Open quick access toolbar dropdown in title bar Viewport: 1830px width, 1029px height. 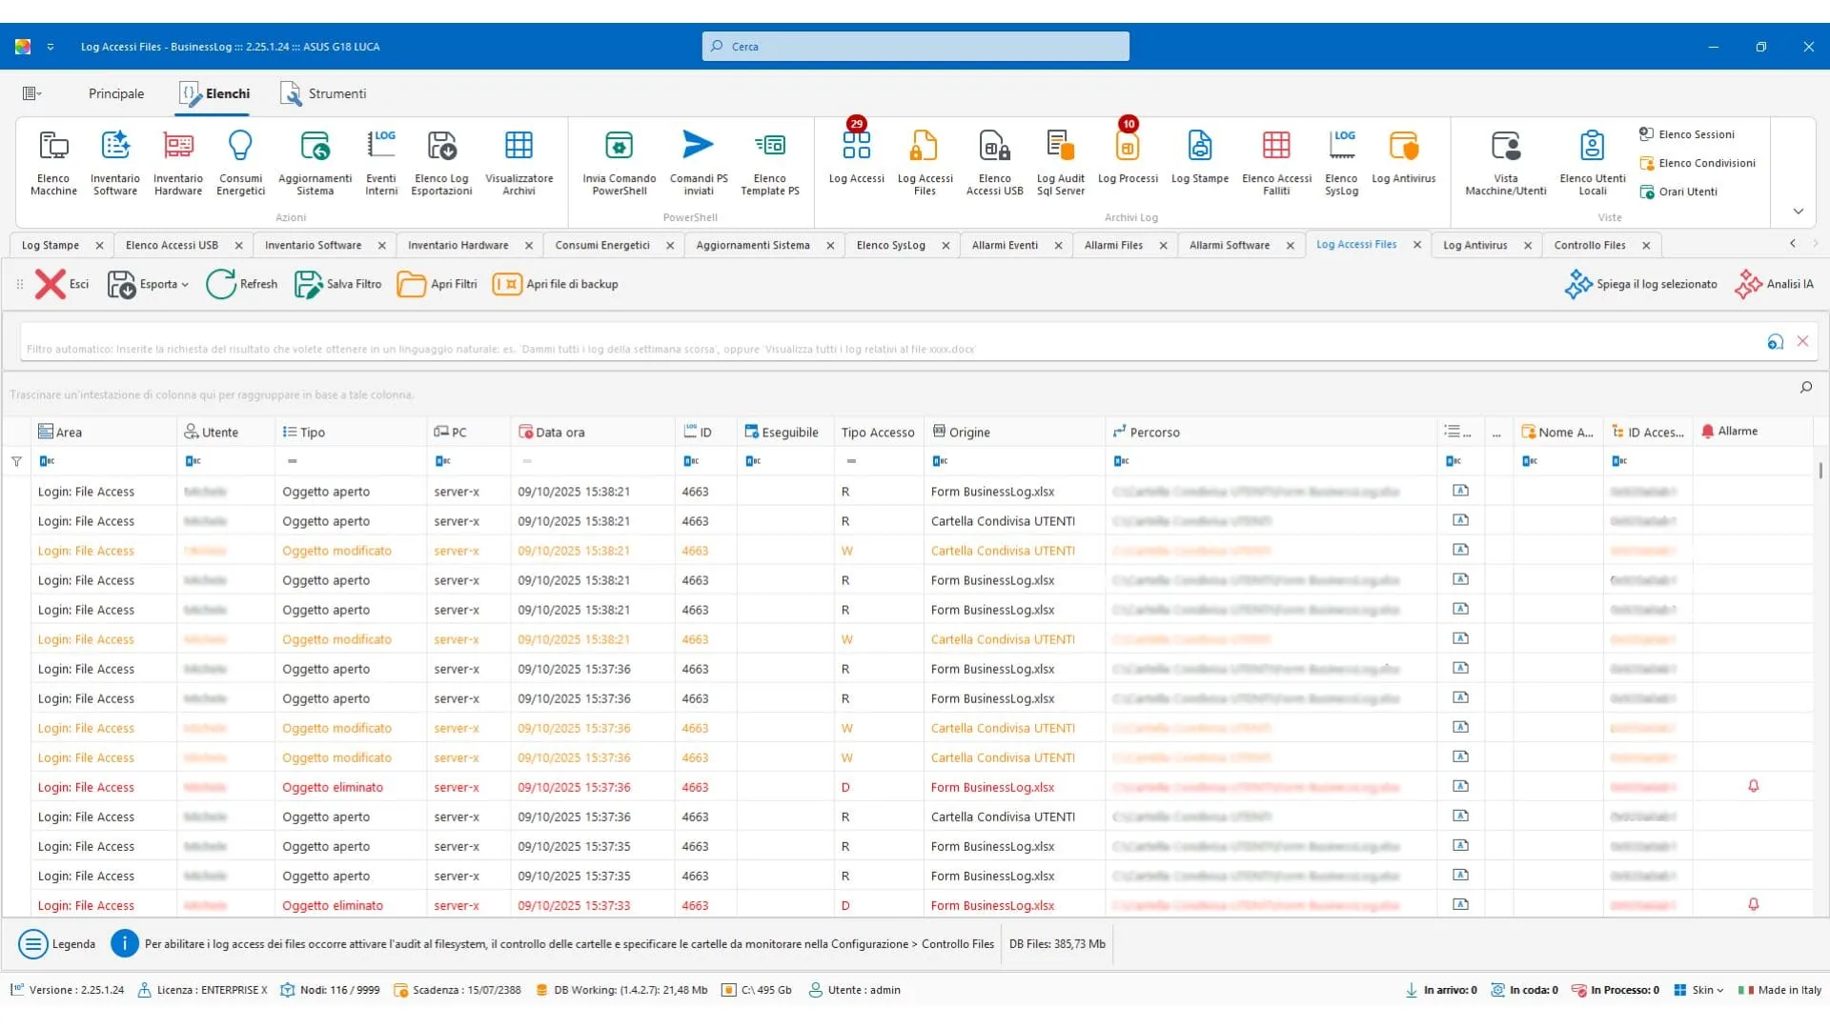[51, 47]
